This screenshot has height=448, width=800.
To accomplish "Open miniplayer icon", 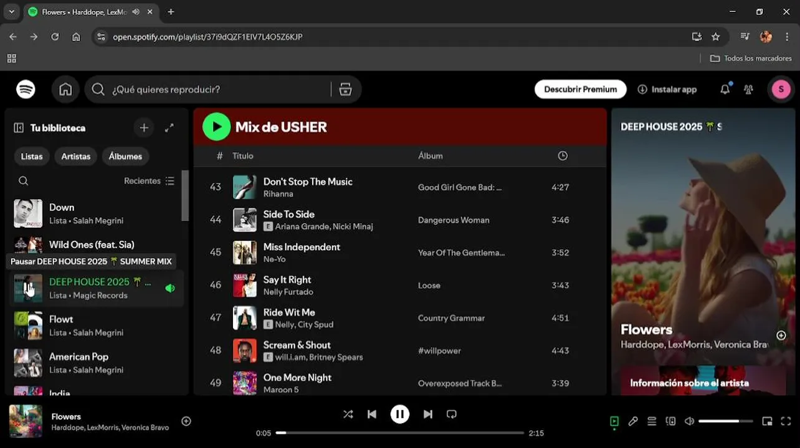I will click(x=767, y=421).
